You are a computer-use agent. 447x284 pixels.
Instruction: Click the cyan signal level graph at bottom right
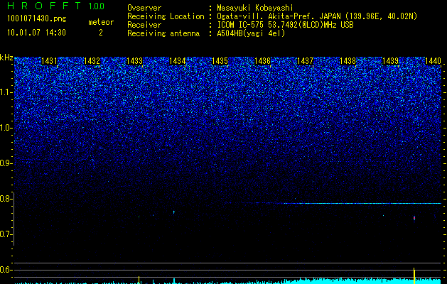coord(362,280)
